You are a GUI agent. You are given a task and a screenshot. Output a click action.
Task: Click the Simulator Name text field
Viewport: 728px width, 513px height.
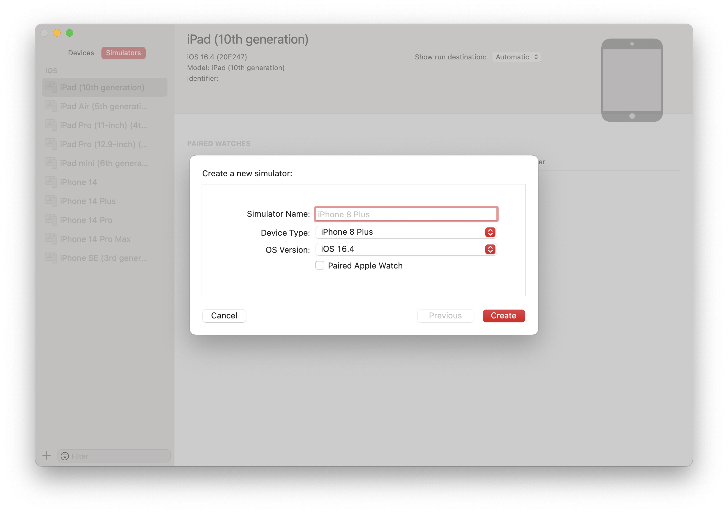[x=406, y=214]
